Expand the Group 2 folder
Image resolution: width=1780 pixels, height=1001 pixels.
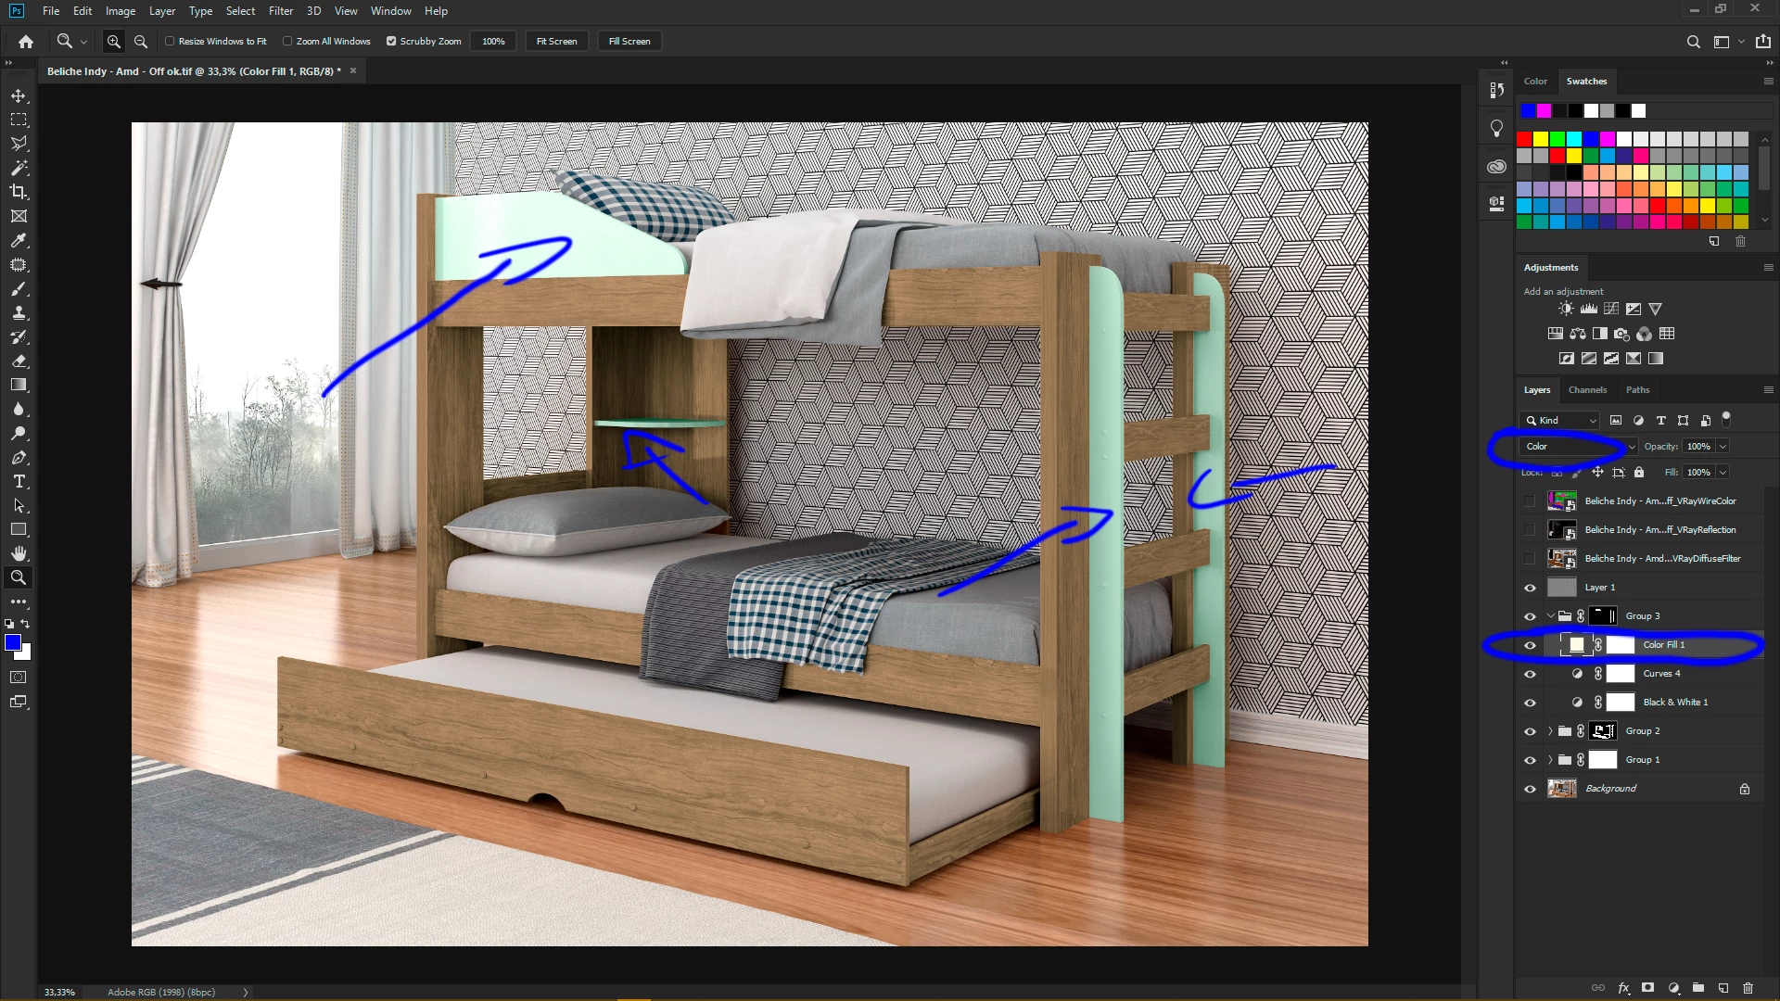pyautogui.click(x=1550, y=731)
